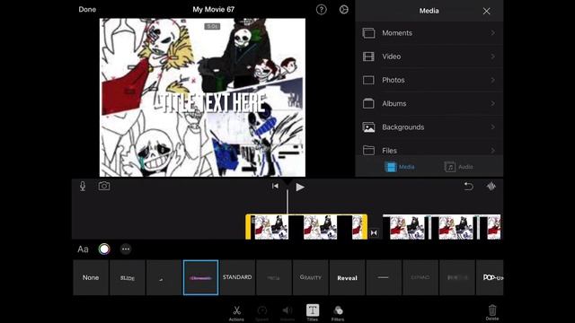Open Video media category
This screenshot has height=323, width=575.
(429, 57)
